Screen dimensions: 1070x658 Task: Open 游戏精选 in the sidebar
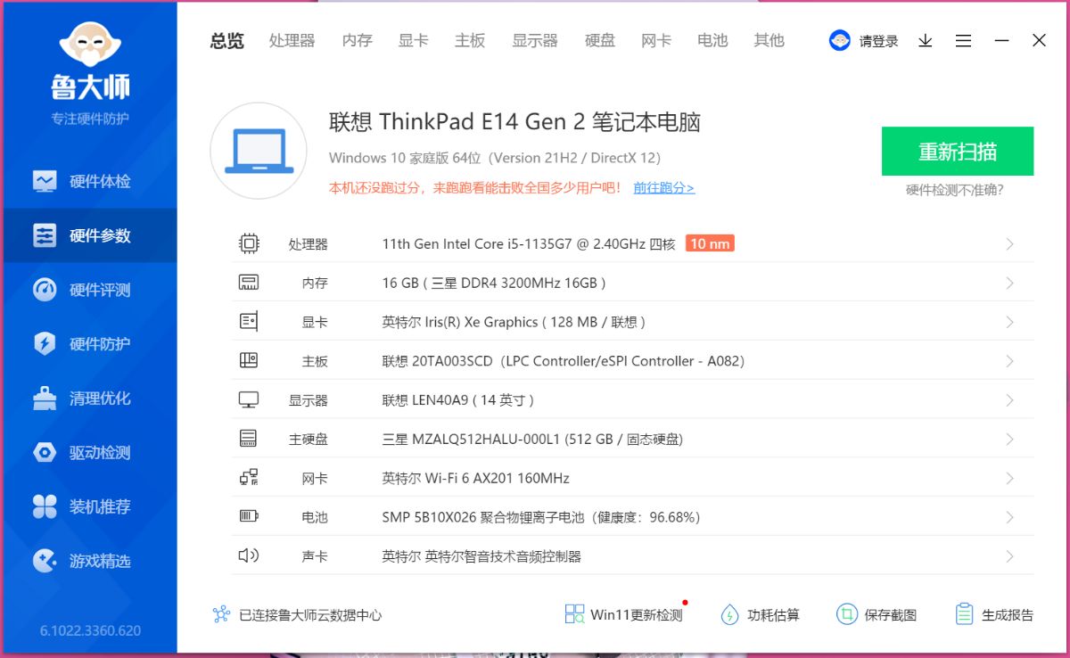pos(89,561)
